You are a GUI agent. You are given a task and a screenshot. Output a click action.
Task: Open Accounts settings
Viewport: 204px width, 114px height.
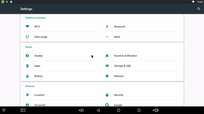(x=40, y=105)
